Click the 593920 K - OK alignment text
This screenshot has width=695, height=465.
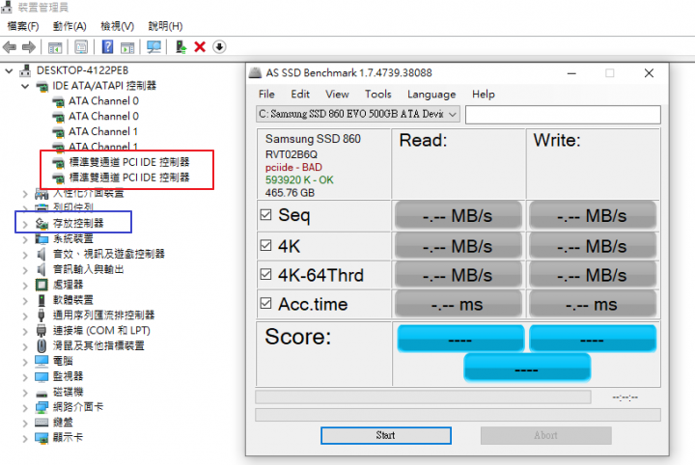tap(299, 180)
